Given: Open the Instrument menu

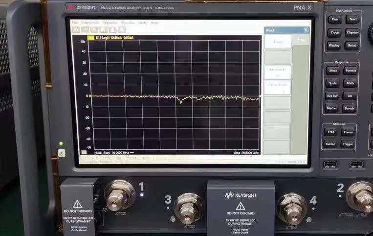Looking at the screenshot, I should [x=90, y=23].
